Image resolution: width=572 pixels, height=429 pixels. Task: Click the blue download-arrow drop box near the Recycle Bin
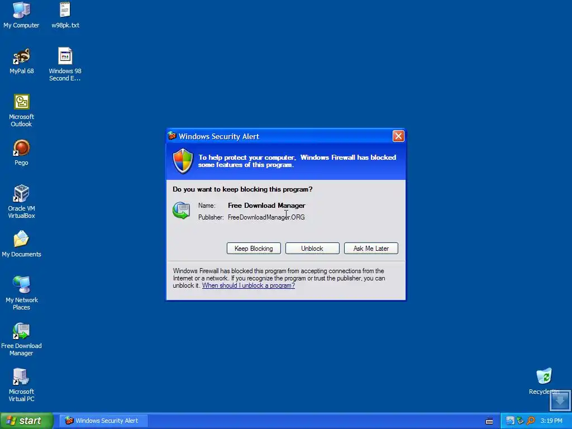[x=560, y=400]
